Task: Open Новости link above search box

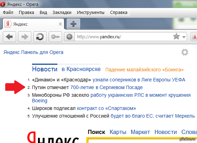Action: pos(166,132)
